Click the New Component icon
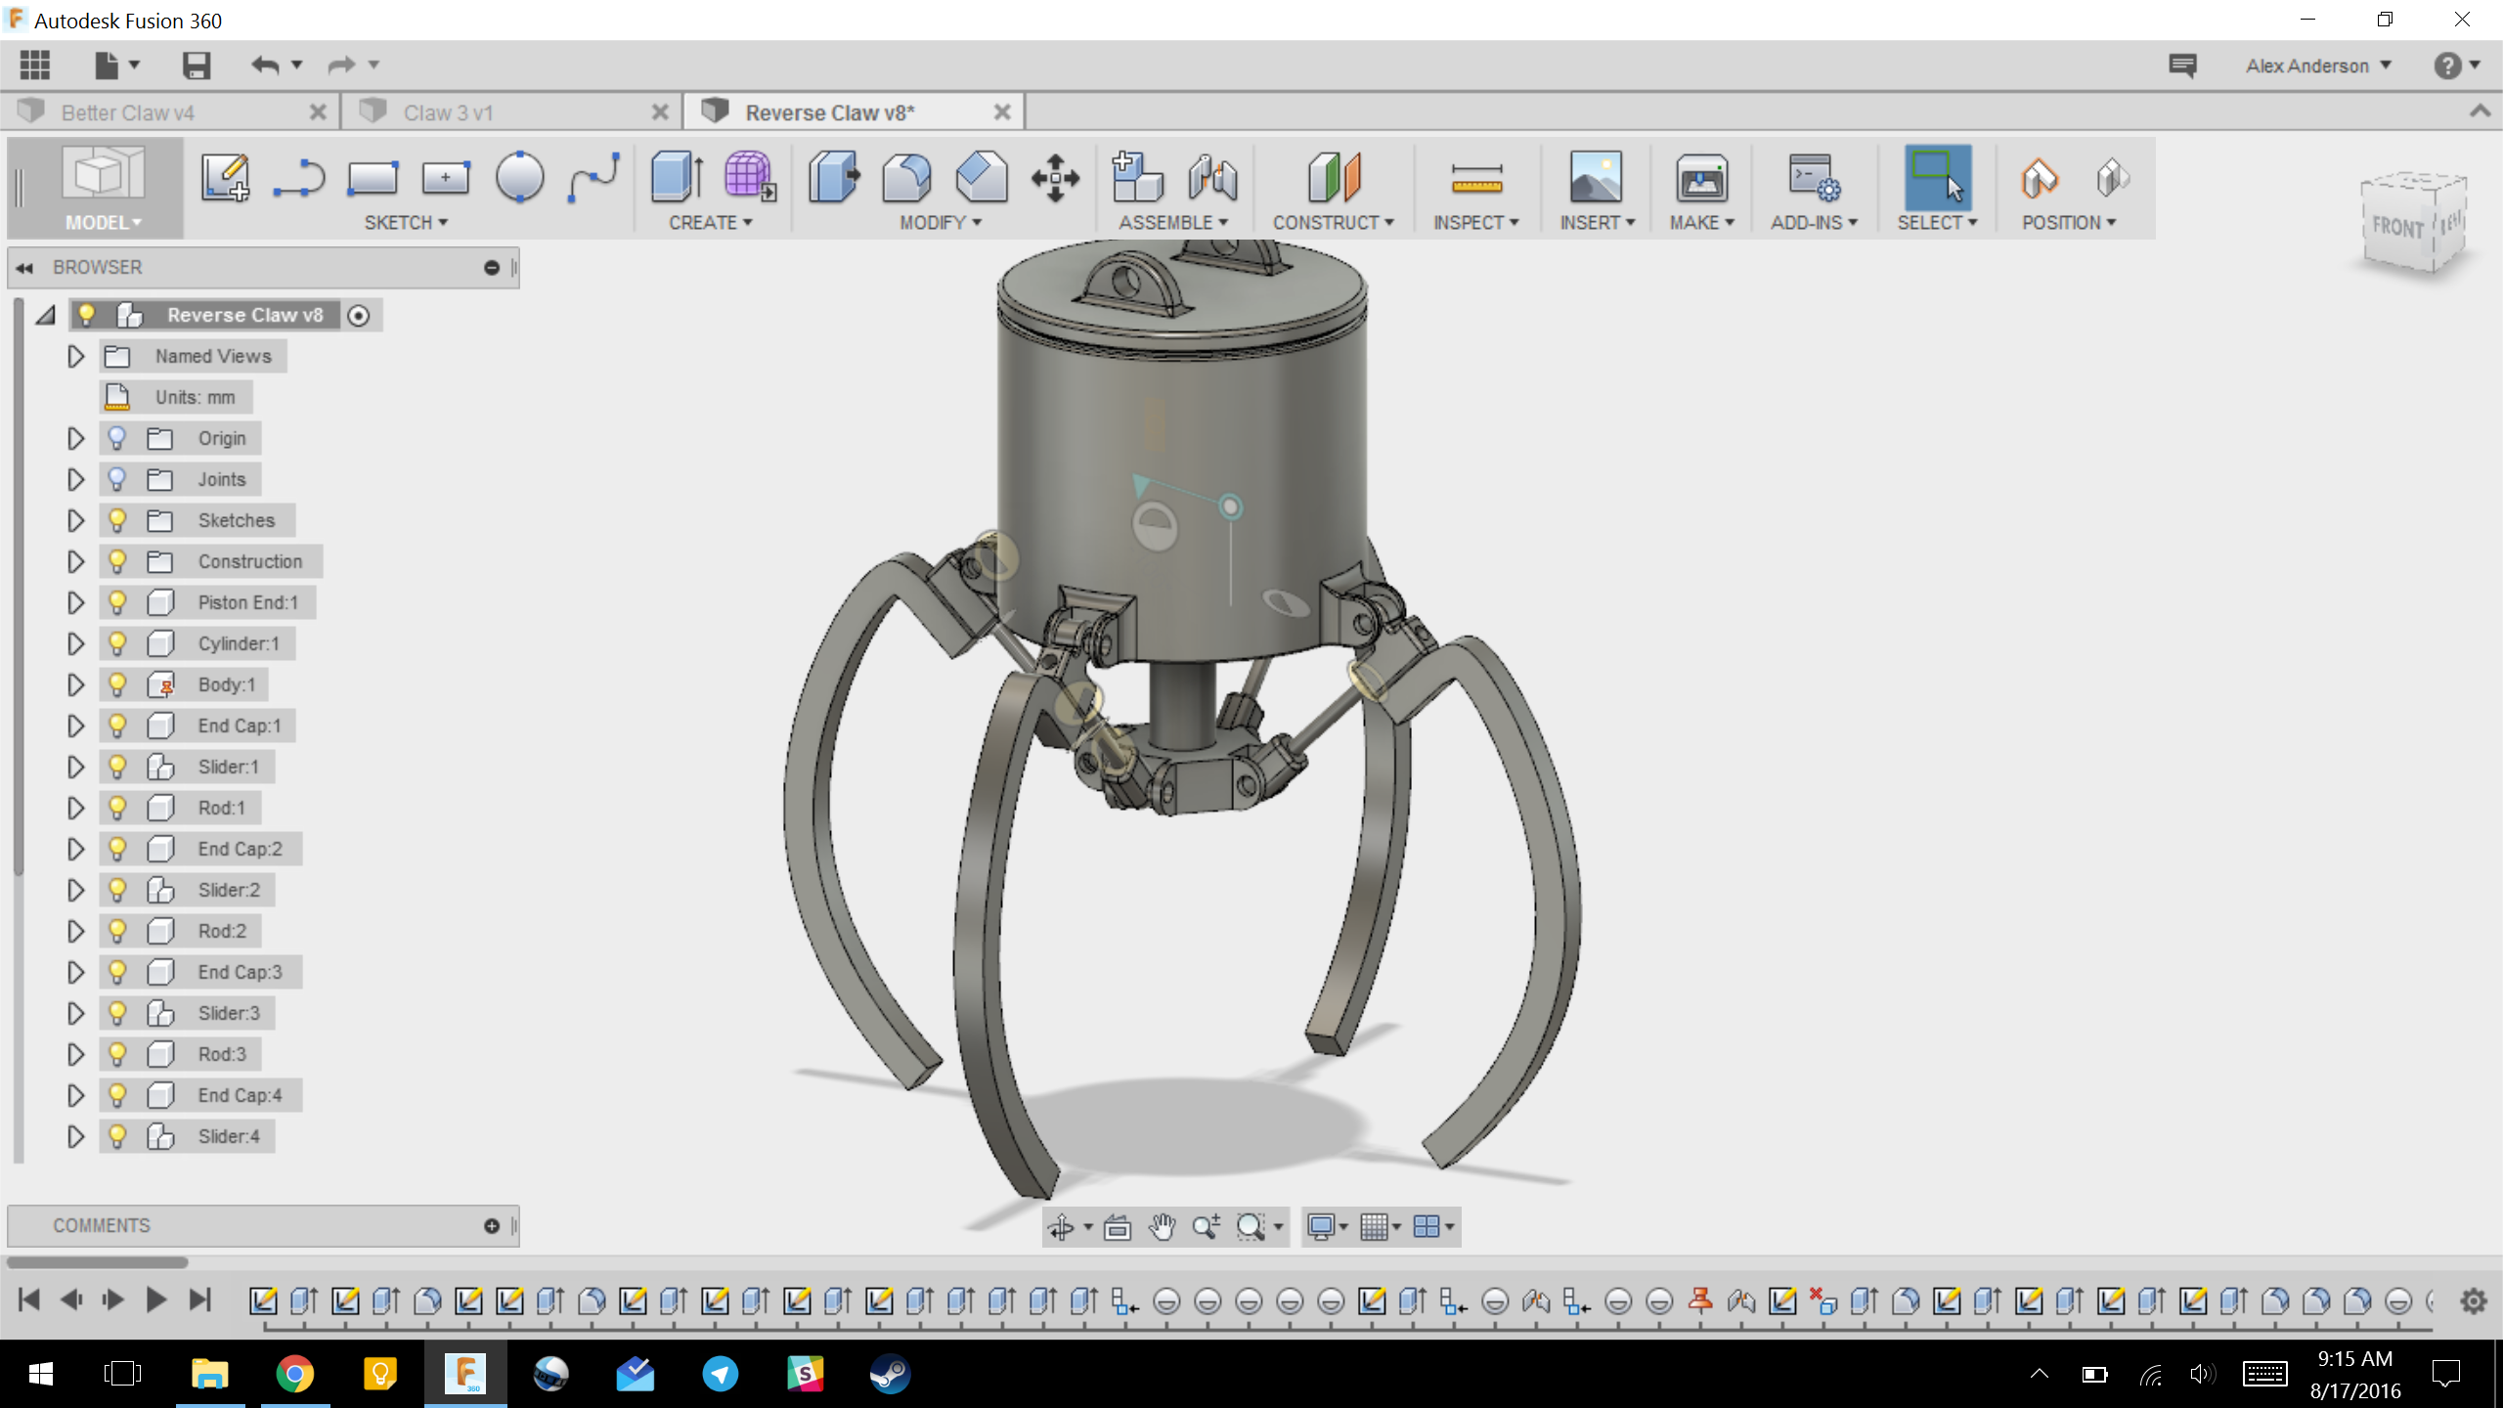 [1137, 177]
